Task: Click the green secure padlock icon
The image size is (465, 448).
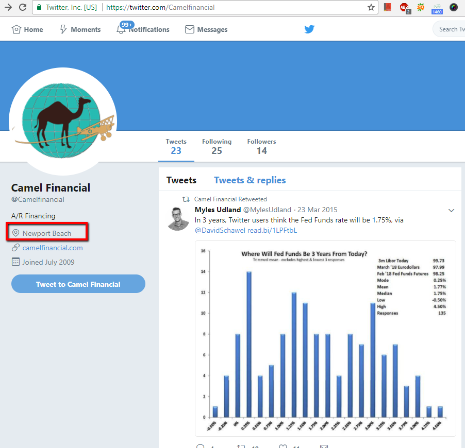Action: tap(39, 7)
